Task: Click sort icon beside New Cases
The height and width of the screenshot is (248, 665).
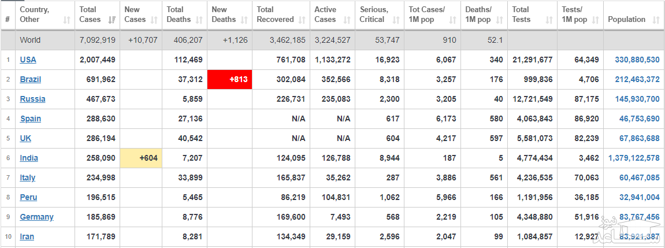Action: tap(154, 20)
